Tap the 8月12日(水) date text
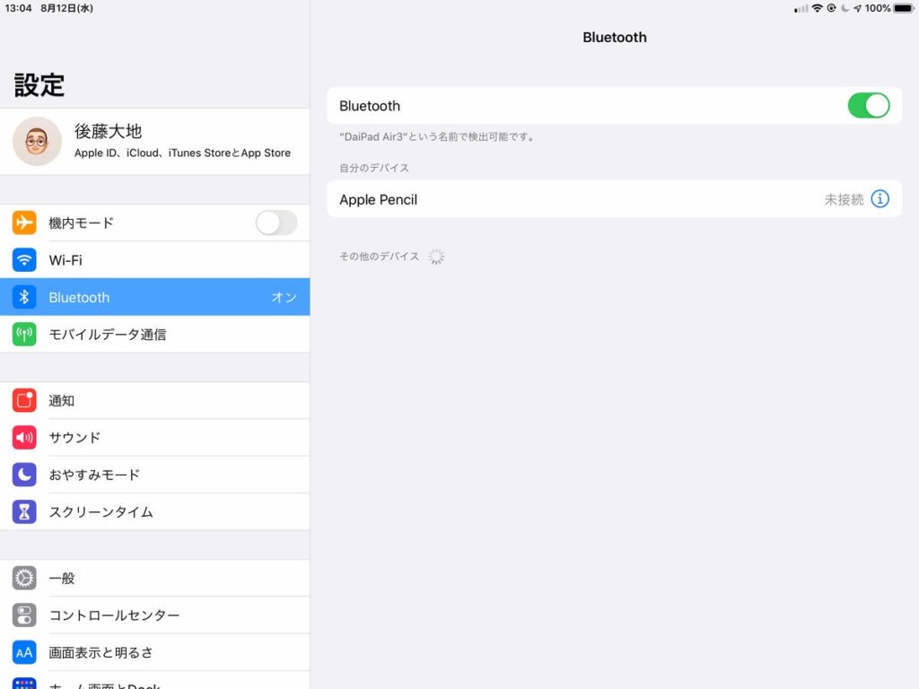919x689 pixels. tap(66, 8)
